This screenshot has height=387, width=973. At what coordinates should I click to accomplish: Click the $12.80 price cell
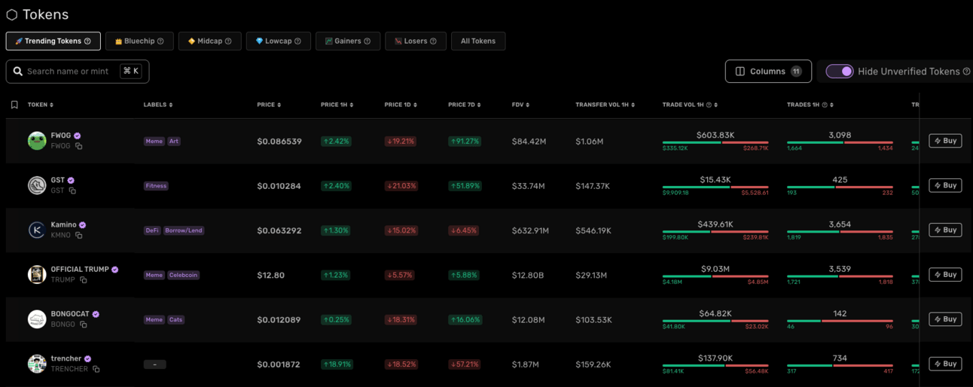(x=271, y=276)
